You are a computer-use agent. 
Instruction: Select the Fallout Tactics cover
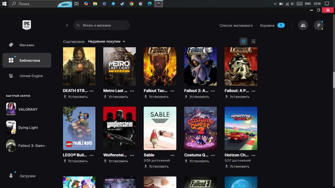160,66
